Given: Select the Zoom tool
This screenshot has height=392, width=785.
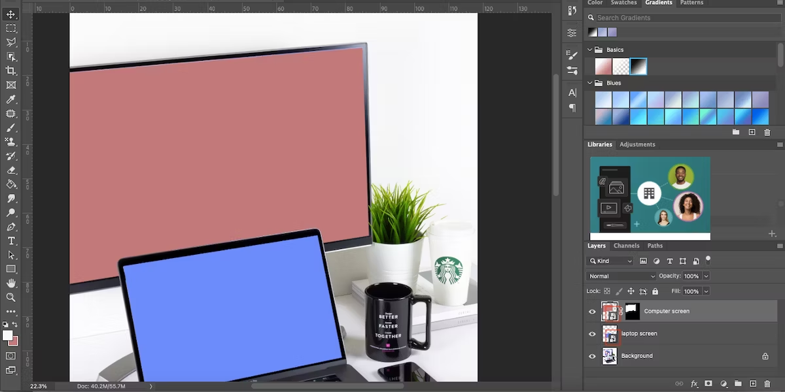Looking at the screenshot, I should tap(10, 297).
